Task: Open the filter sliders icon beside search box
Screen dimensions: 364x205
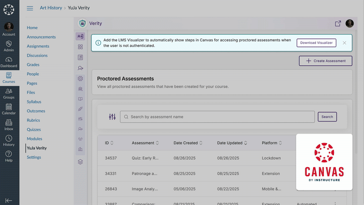Action: click(x=112, y=117)
